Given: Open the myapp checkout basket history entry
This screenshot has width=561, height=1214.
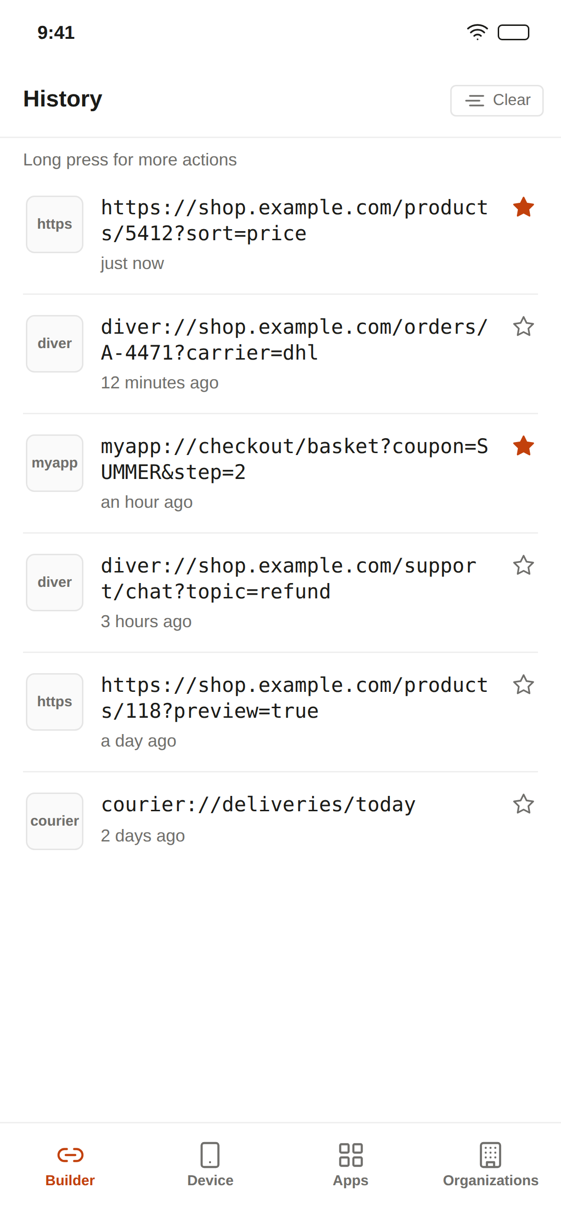Looking at the screenshot, I should click(x=280, y=474).
